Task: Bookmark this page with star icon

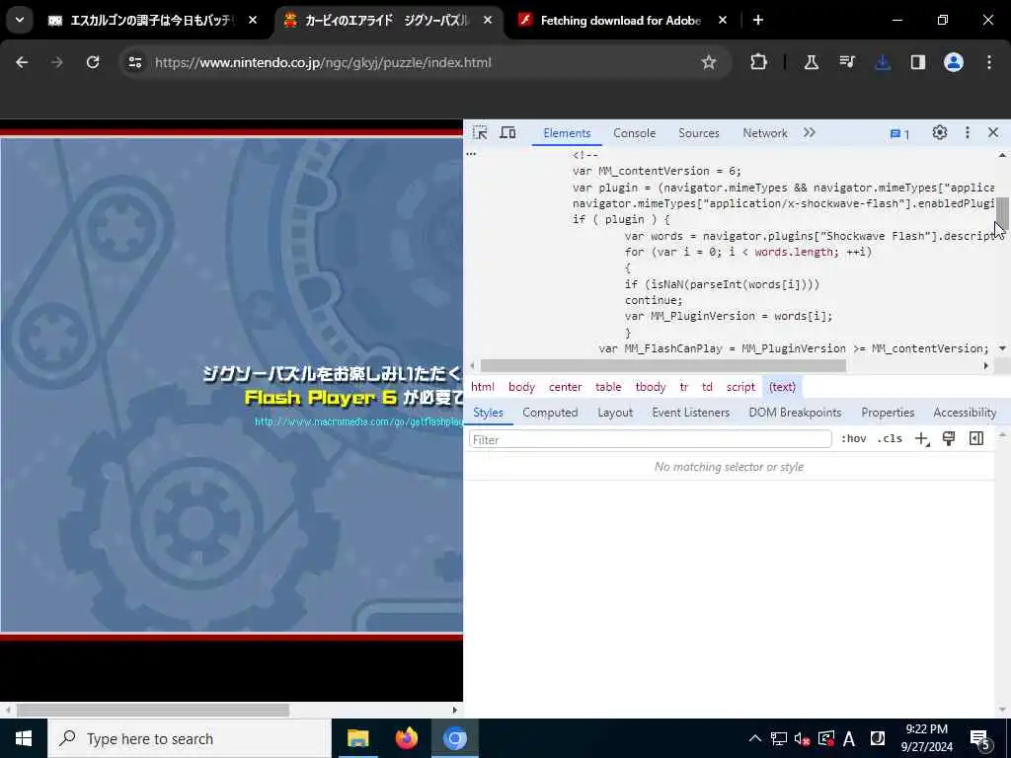Action: pyautogui.click(x=709, y=62)
